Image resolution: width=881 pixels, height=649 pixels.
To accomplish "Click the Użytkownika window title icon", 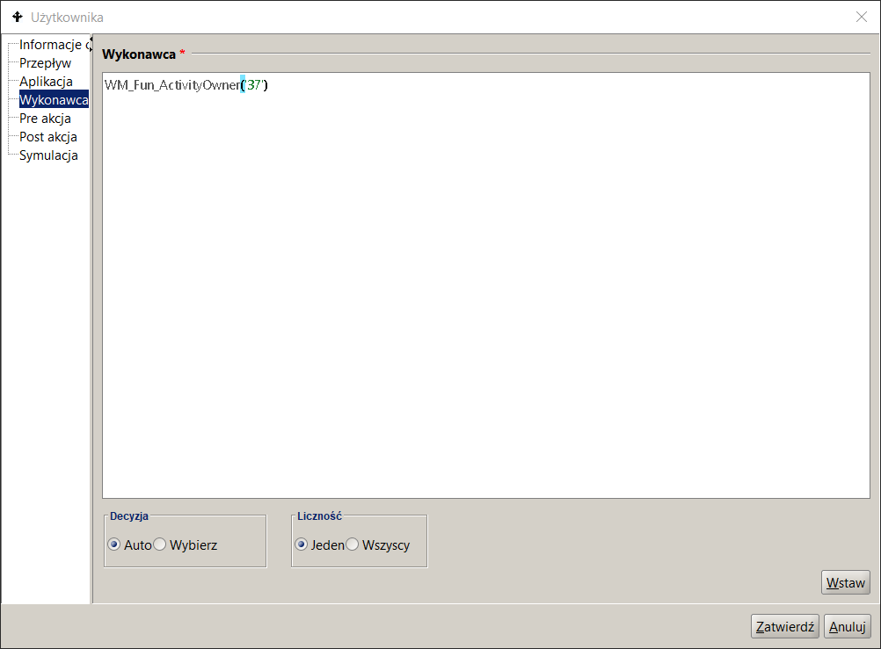I will 17,17.
